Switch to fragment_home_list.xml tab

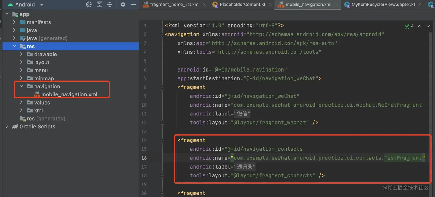[x=175, y=5]
